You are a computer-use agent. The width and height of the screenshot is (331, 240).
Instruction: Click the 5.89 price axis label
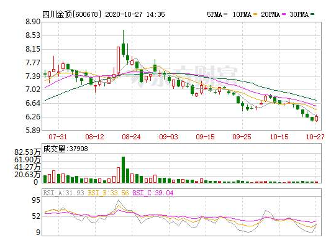(33, 131)
